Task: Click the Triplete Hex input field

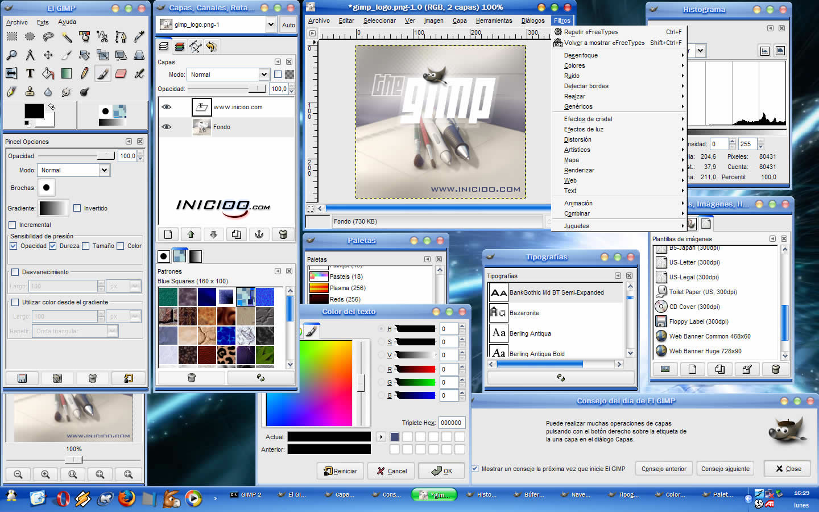Action: click(x=452, y=423)
